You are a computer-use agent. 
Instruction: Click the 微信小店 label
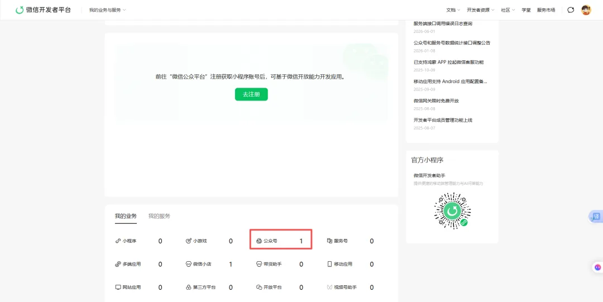click(202, 264)
